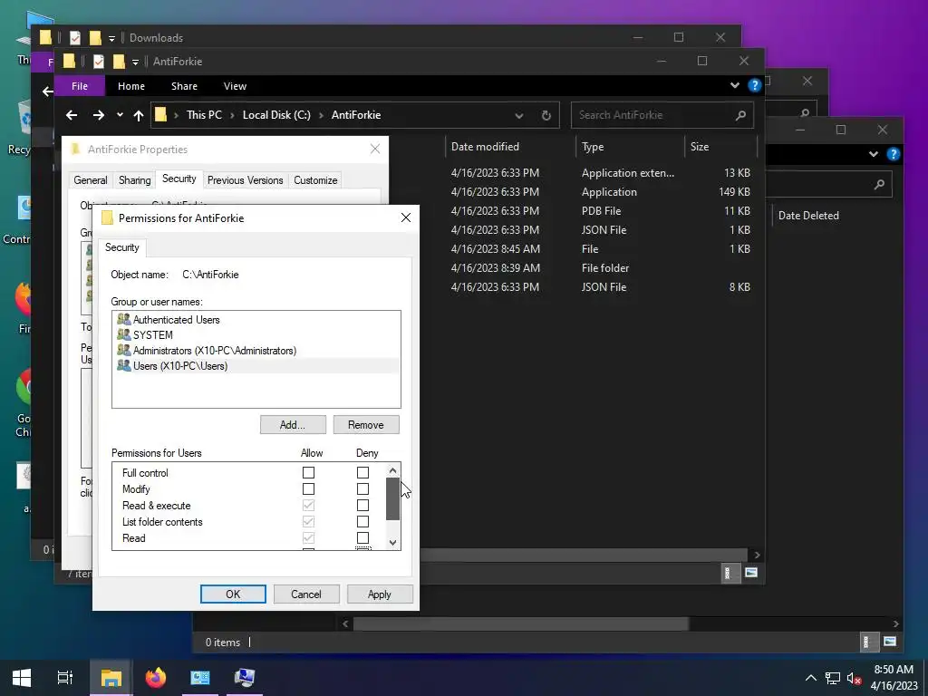Show hidden system tray icons

(811, 678)
